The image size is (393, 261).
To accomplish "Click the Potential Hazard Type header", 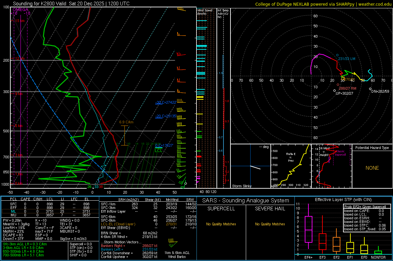I will (x=372, y=148).
